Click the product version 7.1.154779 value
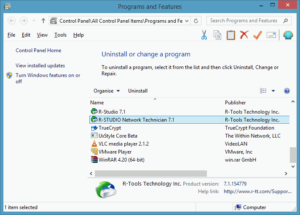This screenshot has height=215, width=300. point(235,184)
